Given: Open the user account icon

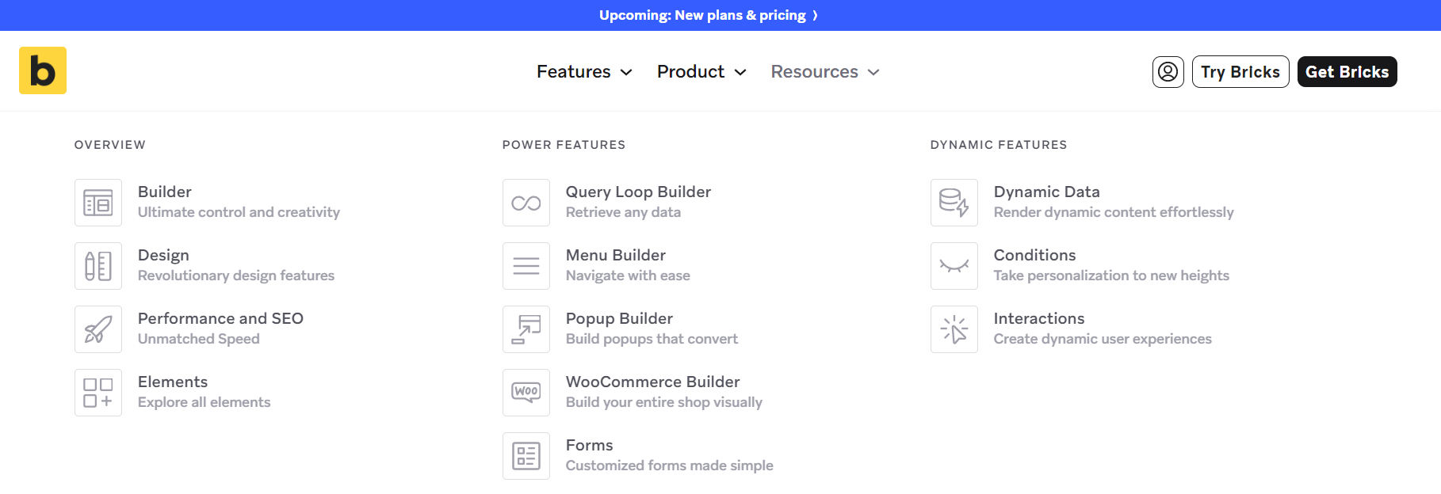Looking at the screenshot, I should [x=1168, y=72].
